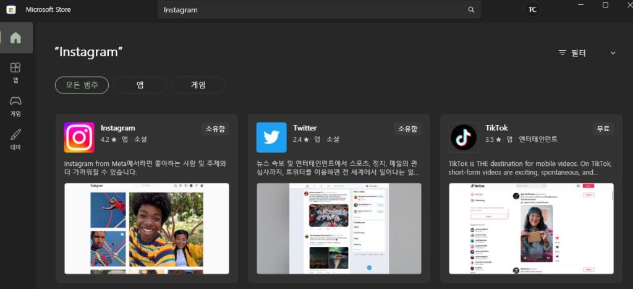Open the 게임 section in sidebar

pyautogui.click(x=15, y=106)
